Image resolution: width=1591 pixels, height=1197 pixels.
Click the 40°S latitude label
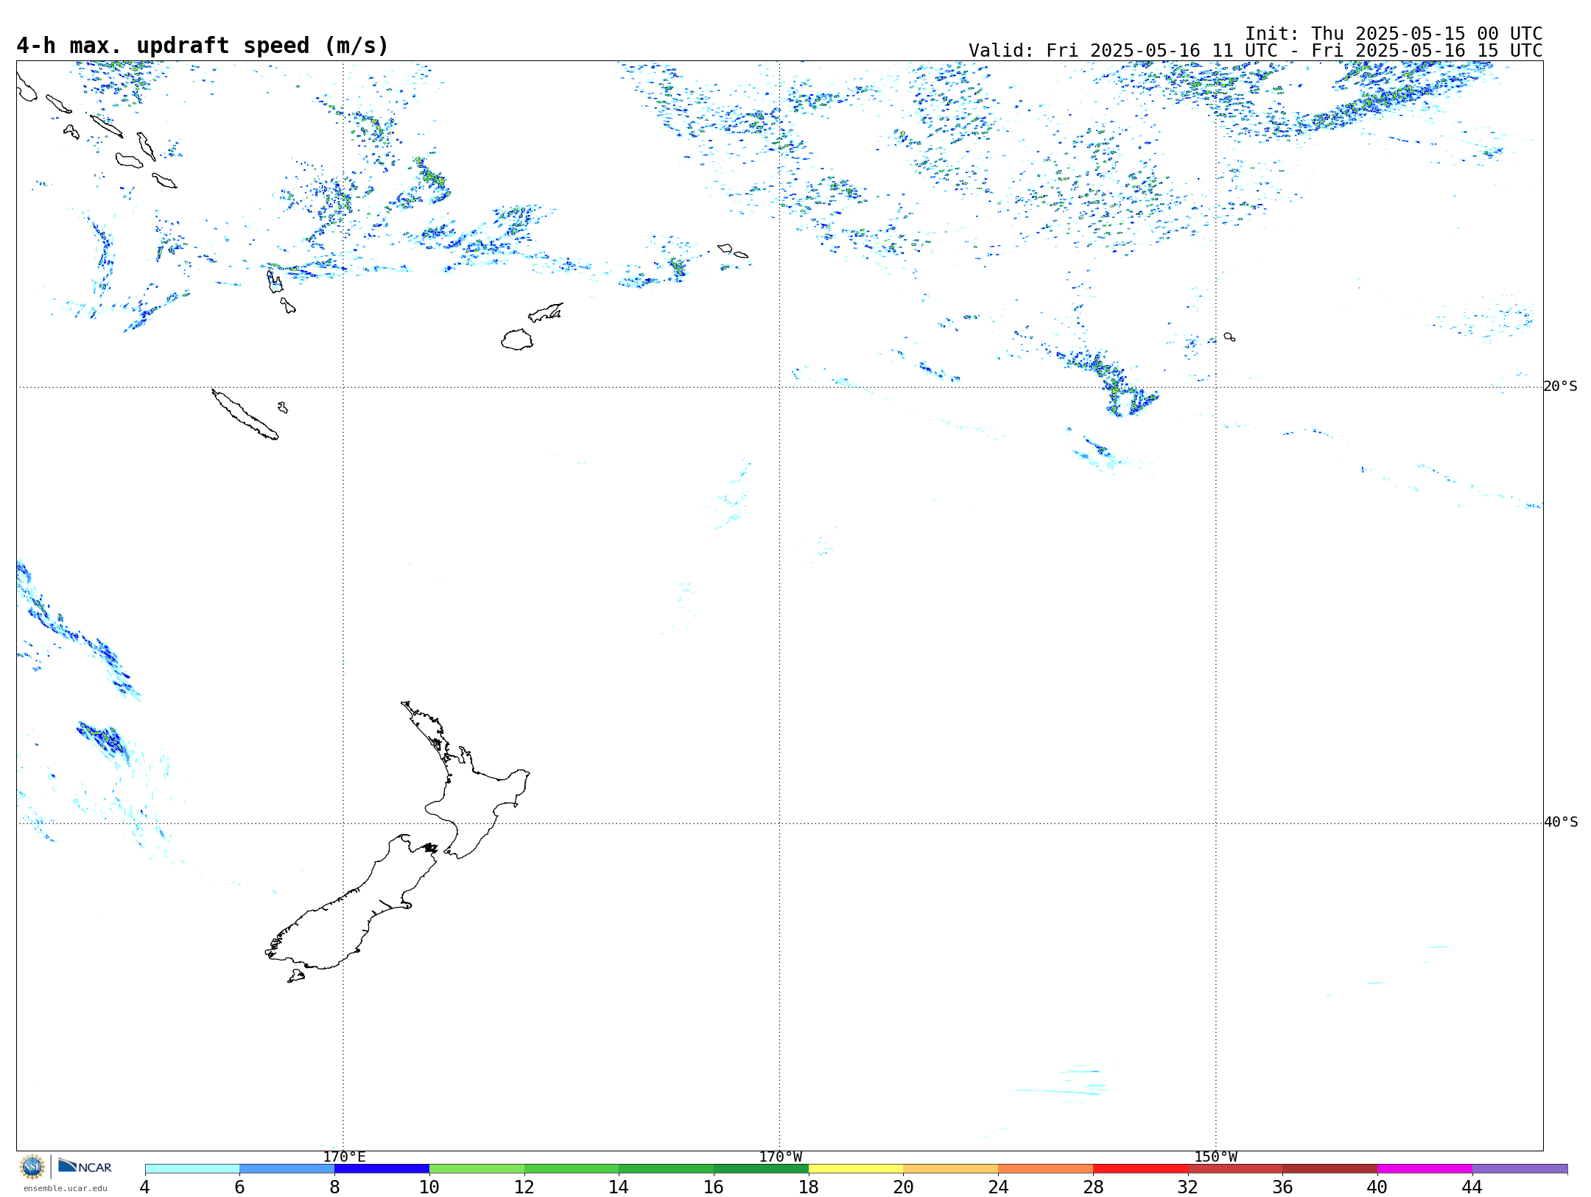[1560, 822]
